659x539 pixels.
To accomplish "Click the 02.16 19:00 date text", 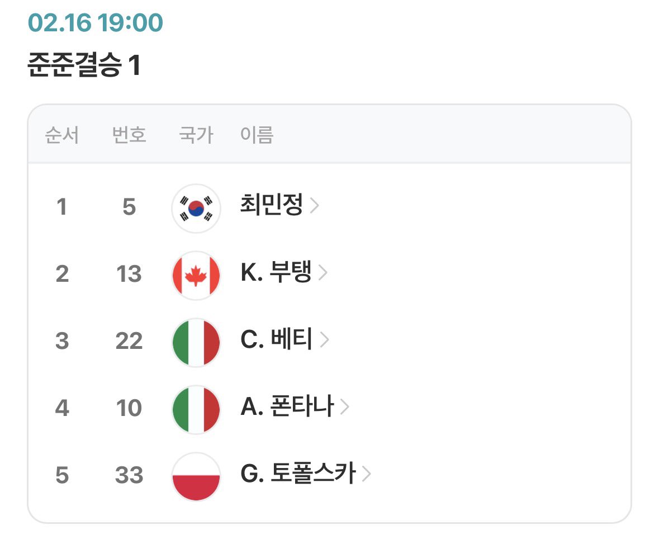I will click(96, 23).
